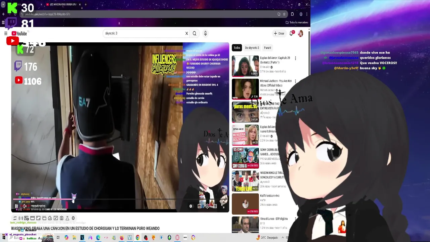Open the extension settings gear below video
Image resolution: width=430 pixels, height=242 pixels.
tap(73, 218)
